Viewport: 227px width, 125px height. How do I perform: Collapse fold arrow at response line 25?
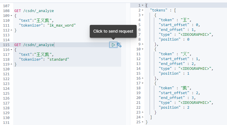pyautogui.click(x=142, y=122)
